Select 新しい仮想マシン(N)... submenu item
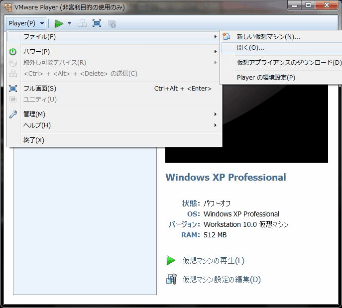The height and width of the screenshot is (308, 342). click(x=282, y=37)
